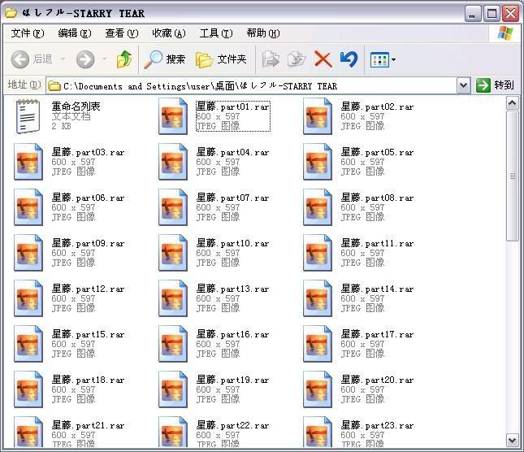524x452 pixels.
Task: Click the folder icon in the address bar
Action: click(54, 86)
